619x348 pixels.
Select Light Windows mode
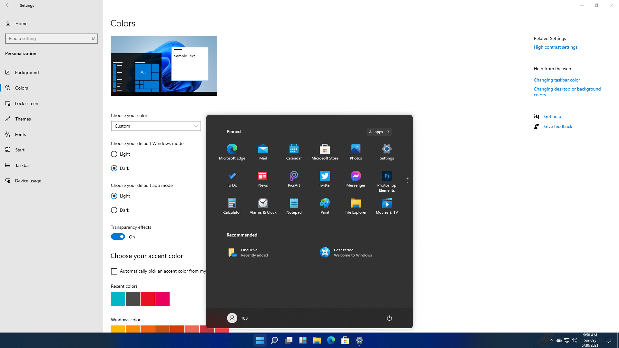(x=121, y=154)
